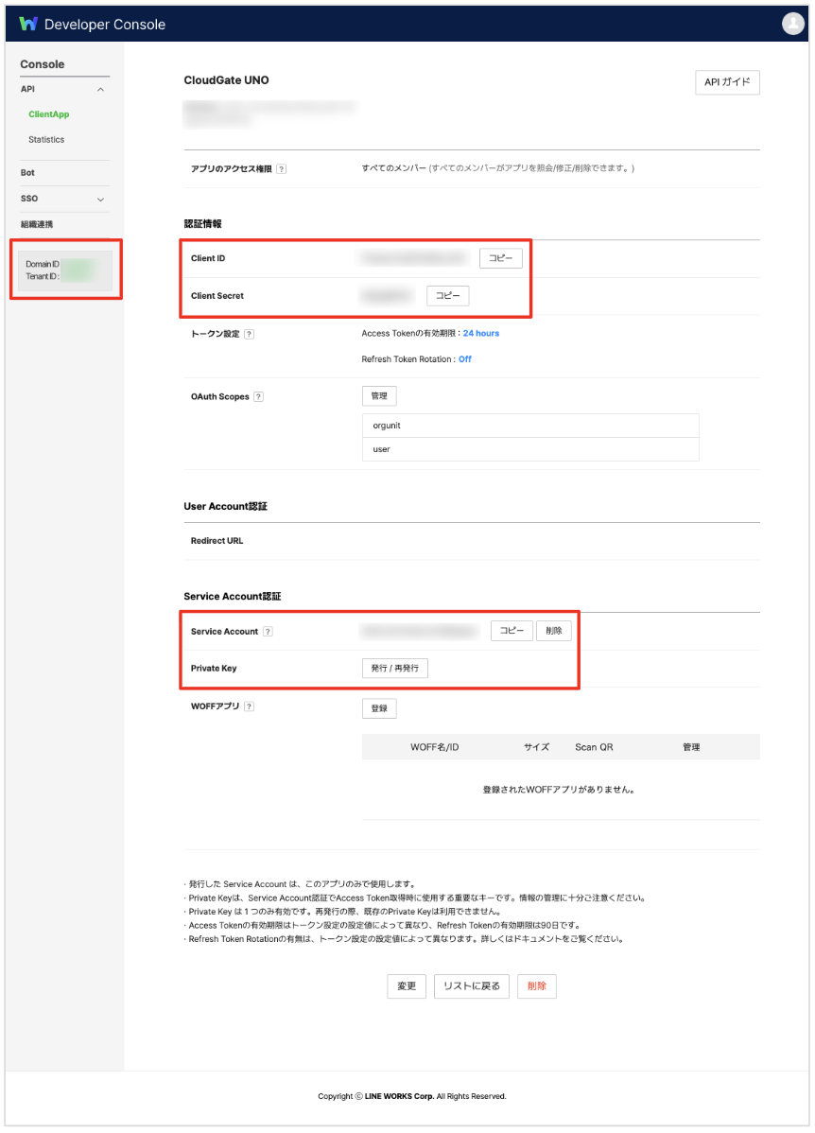The height and width of the screenshot is (1133, 815).
Task: Click the 認証情報 section heading
Action: click(x=202, y=224)
